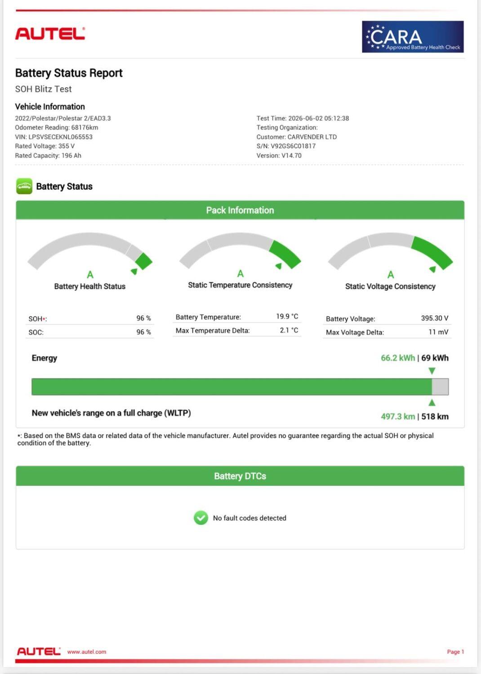The height and width of the screenshot is (674, 481).
Task: Select the Test Time: 2026-06-02 05:12:38 line
Action: [x=303, y=118]
